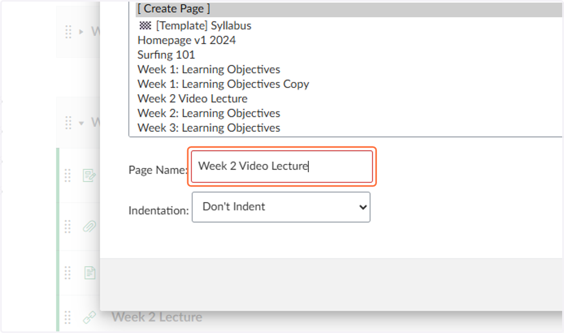The height and width of the screenshot is (333, 564).
Task: Click the quiz item icon in the module
Action: point(89,176)
